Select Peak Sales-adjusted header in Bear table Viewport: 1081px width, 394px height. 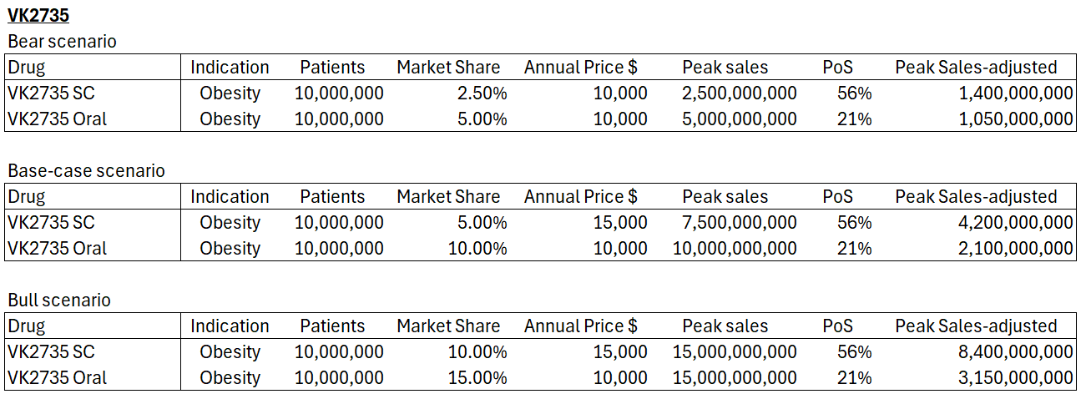click(x=976, y=67)
